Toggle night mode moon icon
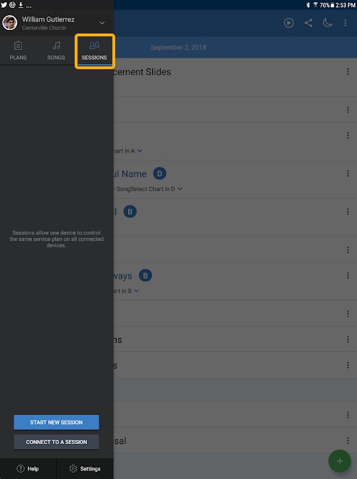 point(327,23)
